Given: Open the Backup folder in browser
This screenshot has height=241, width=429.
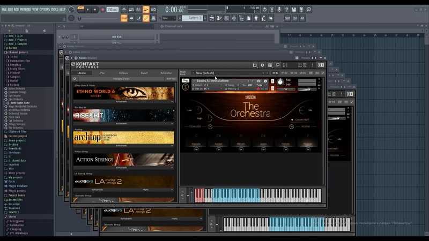Looking at the screenshot, I should [x=12, y=48].
